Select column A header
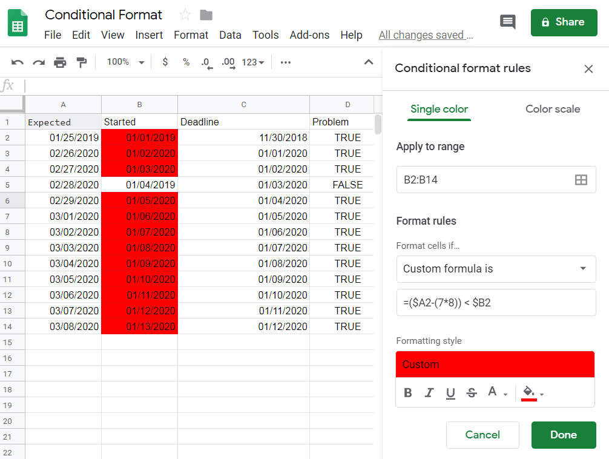The width and height of the screenshot is (609, 459). tap(64, 105)
